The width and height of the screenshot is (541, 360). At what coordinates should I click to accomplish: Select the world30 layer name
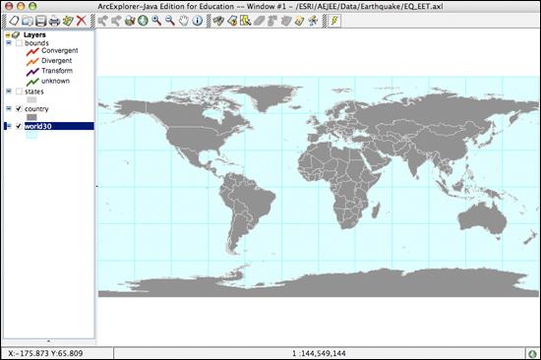tap(38, 126)
